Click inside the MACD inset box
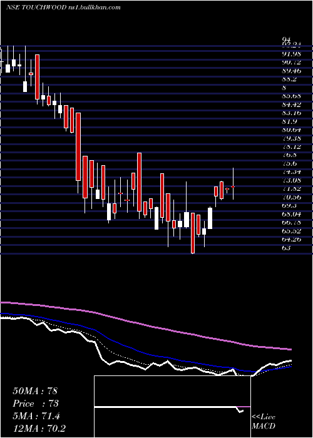Viewport: 313px width, 438px height. (172, 407)
